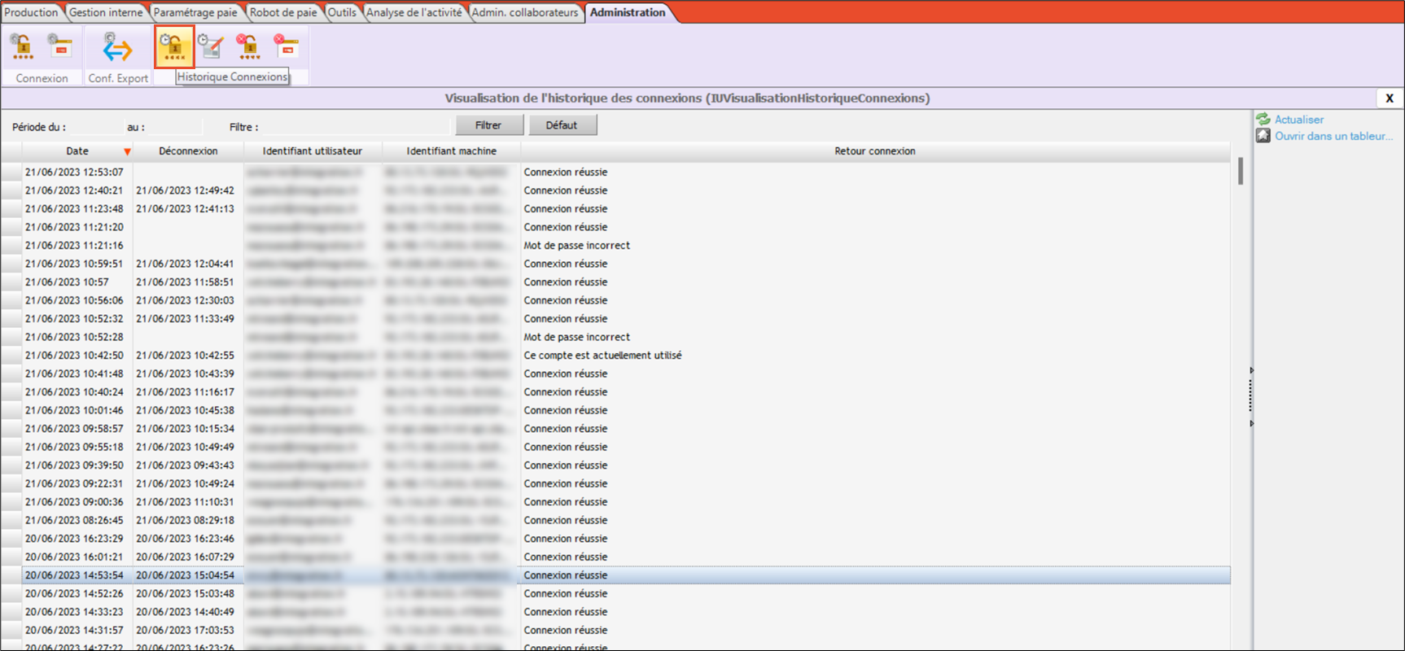Image resolution: width=1405 pixels, height=651 pixels.
Task: Click the red-cross padlock icon
Action: click(x=248, y=47)
